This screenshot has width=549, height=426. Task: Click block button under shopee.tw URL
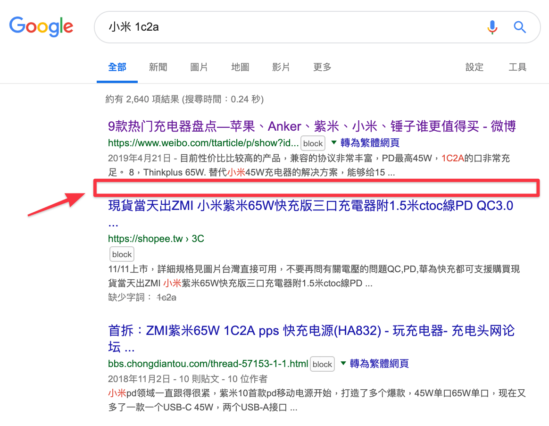click(122, 254)
